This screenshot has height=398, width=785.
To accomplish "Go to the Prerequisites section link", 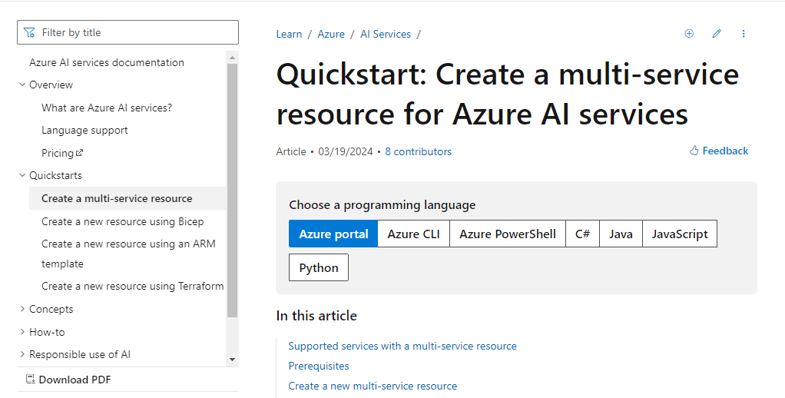I will [x=319, y=366].
